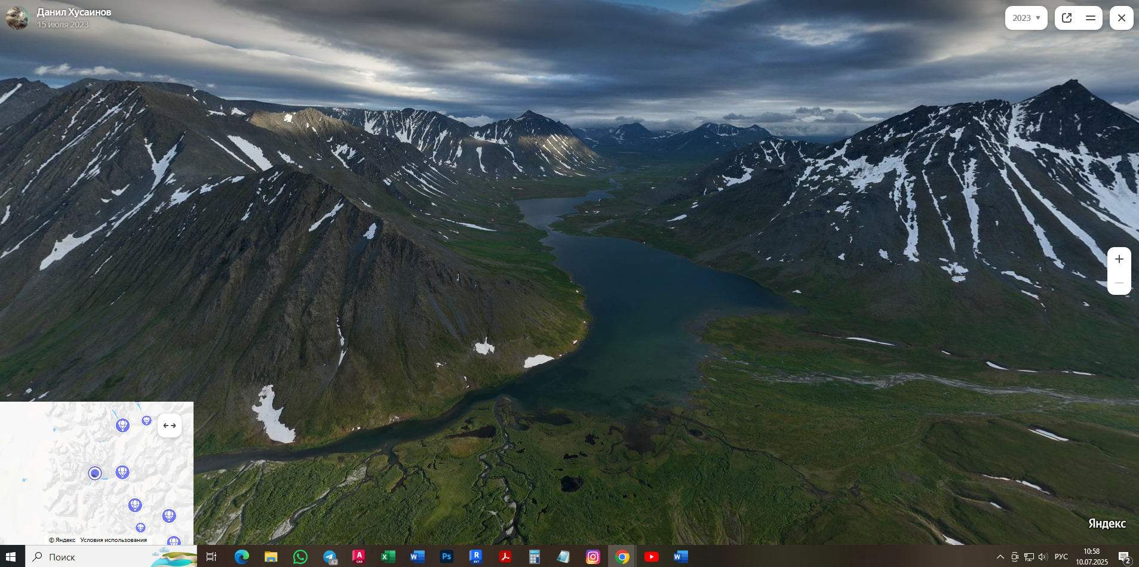Open the notification center icon
Image resolution: width=1139 pixels, height=567 pixels.
click(x=1124, y=557)
